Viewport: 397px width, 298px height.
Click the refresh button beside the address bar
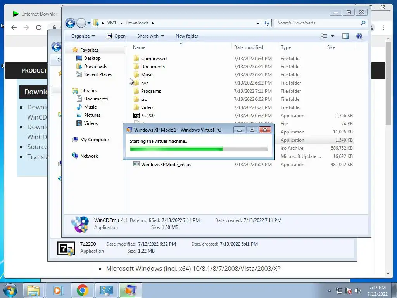point(267,23)
